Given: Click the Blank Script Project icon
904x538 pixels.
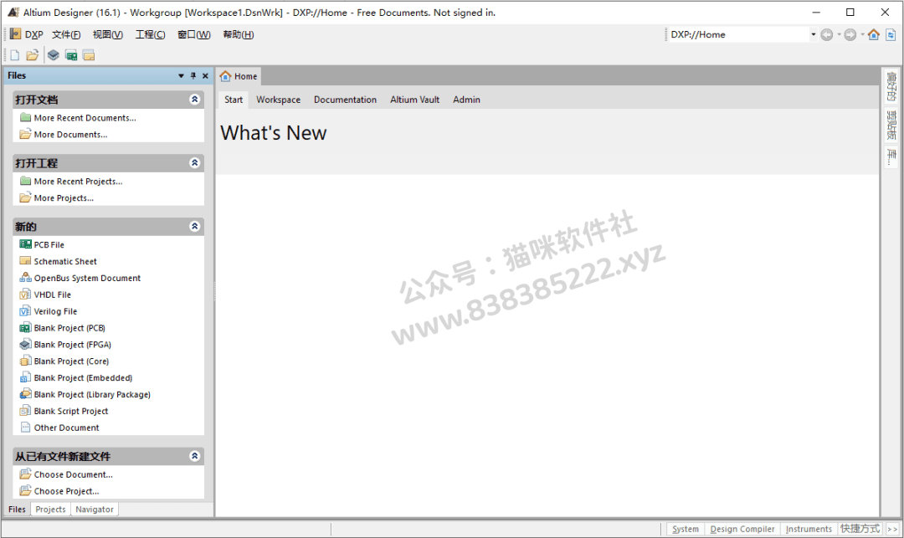Looking at the screenshot, I should point(25,411).
